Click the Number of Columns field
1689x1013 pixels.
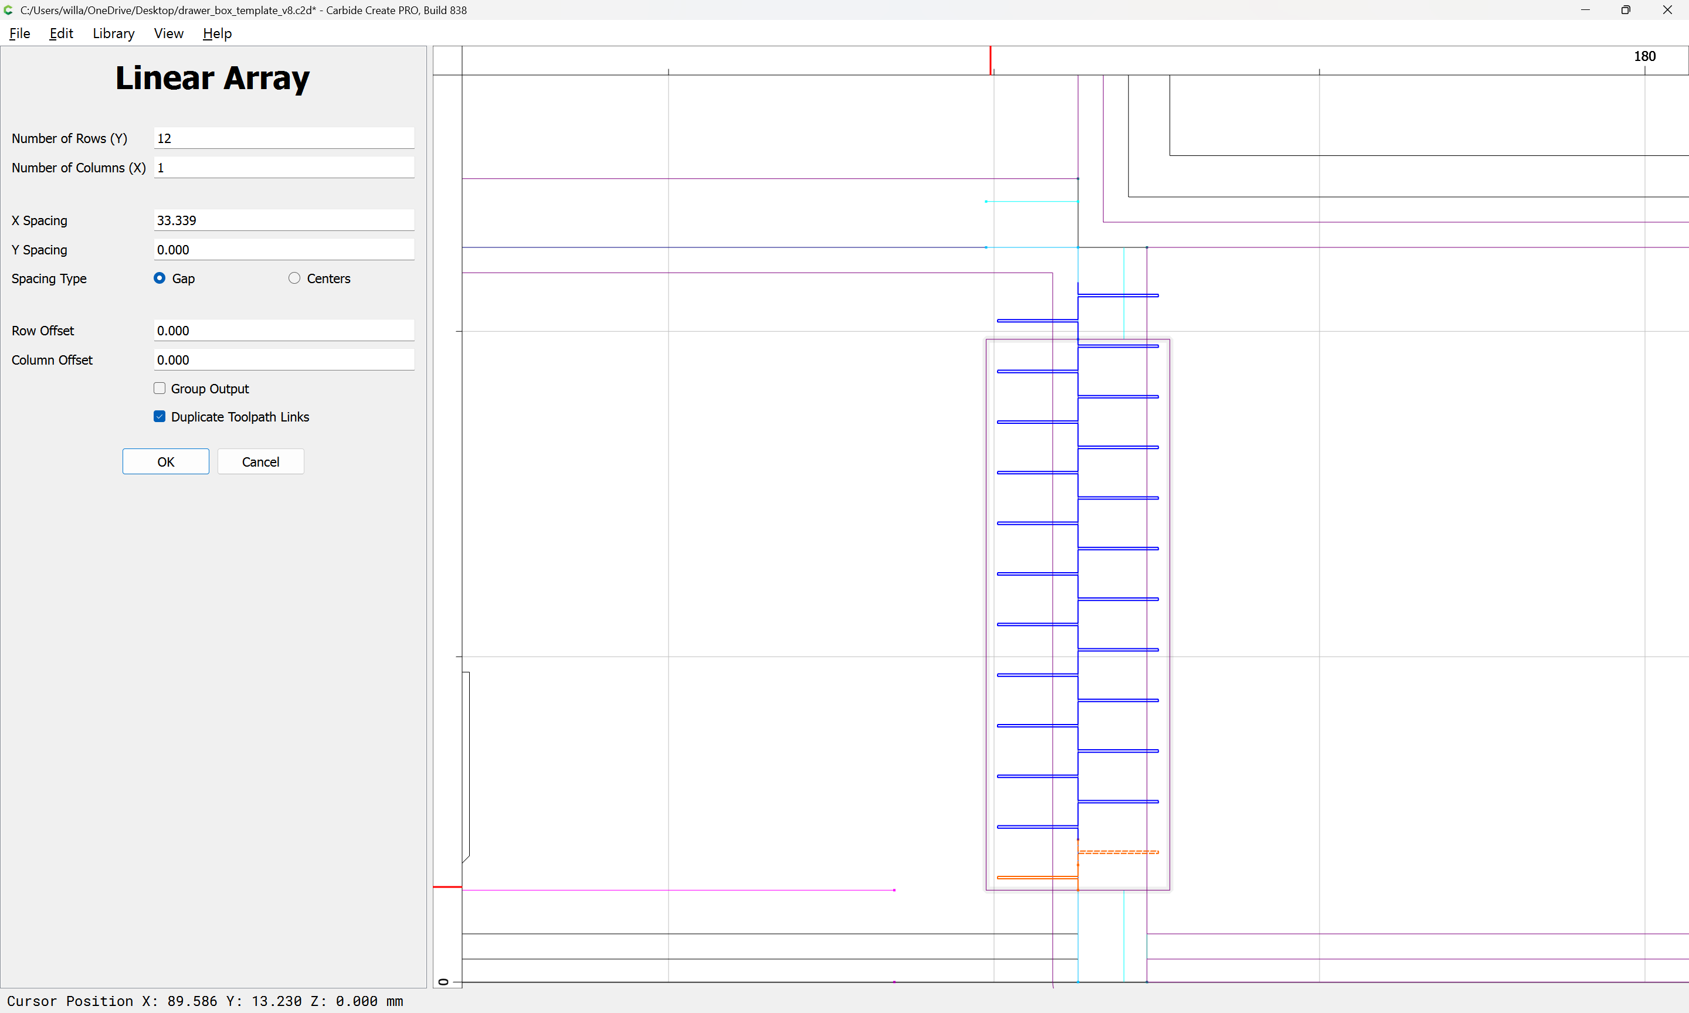click(x=283, y=167)
